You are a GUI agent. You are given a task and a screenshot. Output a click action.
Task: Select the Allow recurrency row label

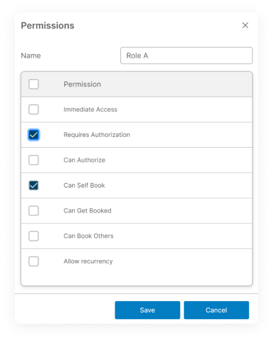click(x=88, y=261)
